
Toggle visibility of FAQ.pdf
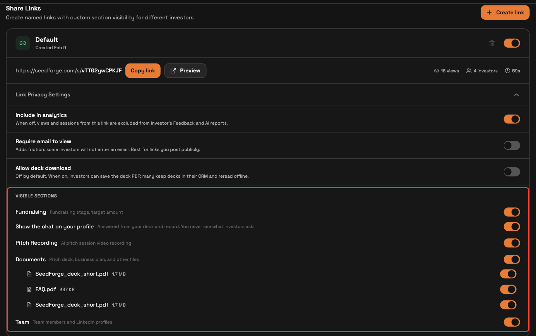click(508, 289)
